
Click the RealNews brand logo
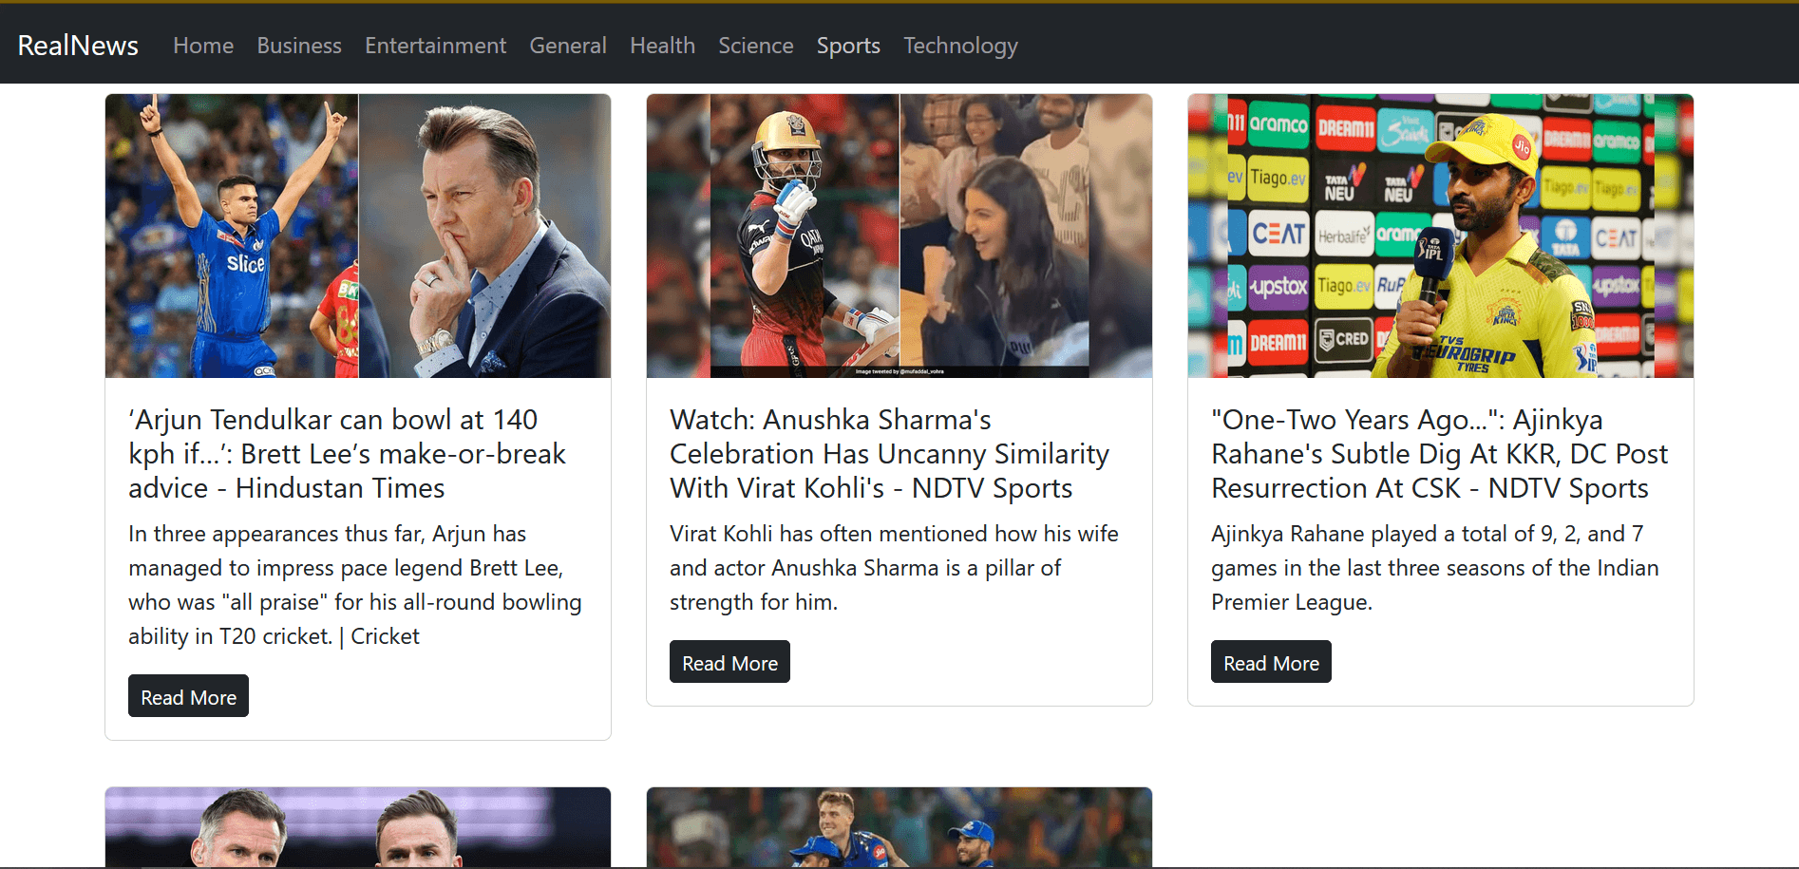click(x=78, y=46)
